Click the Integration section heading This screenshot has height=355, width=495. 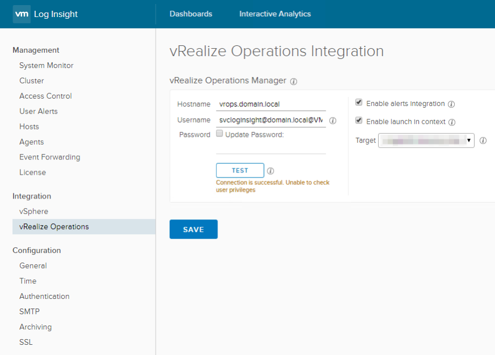32,196
